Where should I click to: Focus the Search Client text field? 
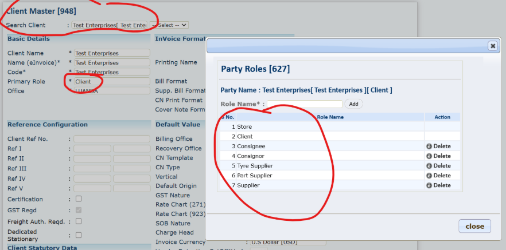(109, 25)
